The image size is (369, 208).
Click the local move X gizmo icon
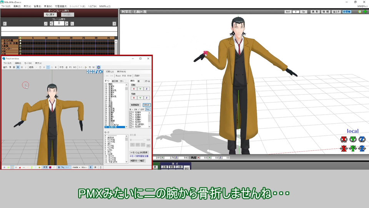tap(344, 148)
